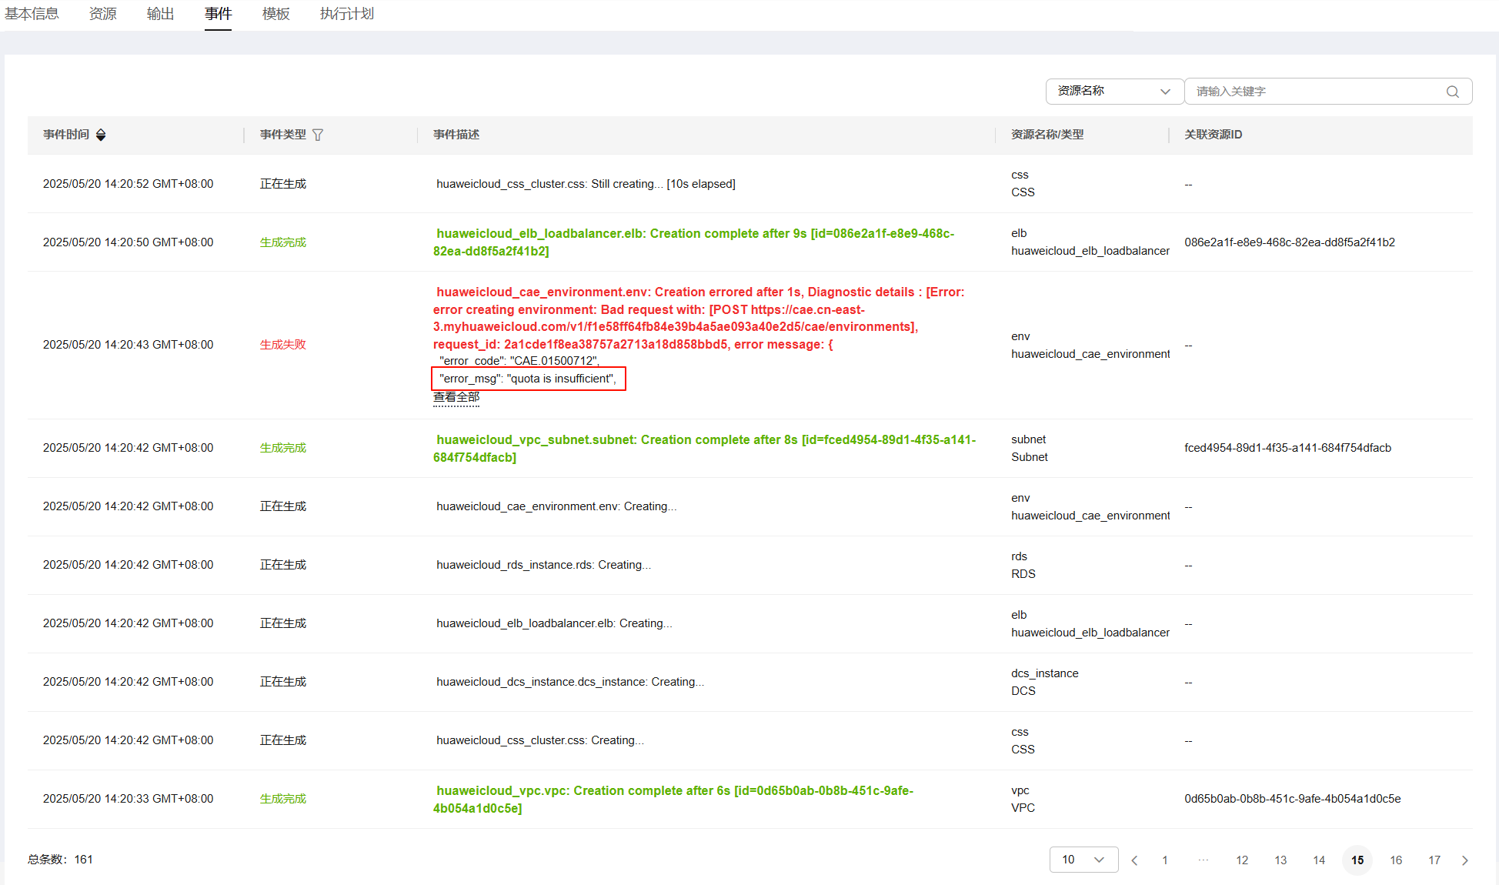Switch to 执行计划 tab
1499x885 pixels.
(346, 14)
